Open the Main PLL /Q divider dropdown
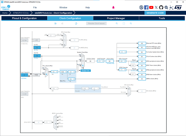Image resolution: width=186 pixels, height=136 pixels. [72, 79]
